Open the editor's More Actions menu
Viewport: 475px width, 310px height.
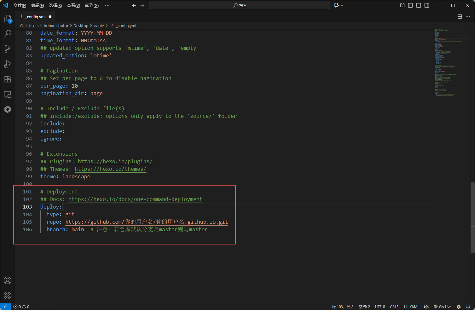click(x=468, y=17)
